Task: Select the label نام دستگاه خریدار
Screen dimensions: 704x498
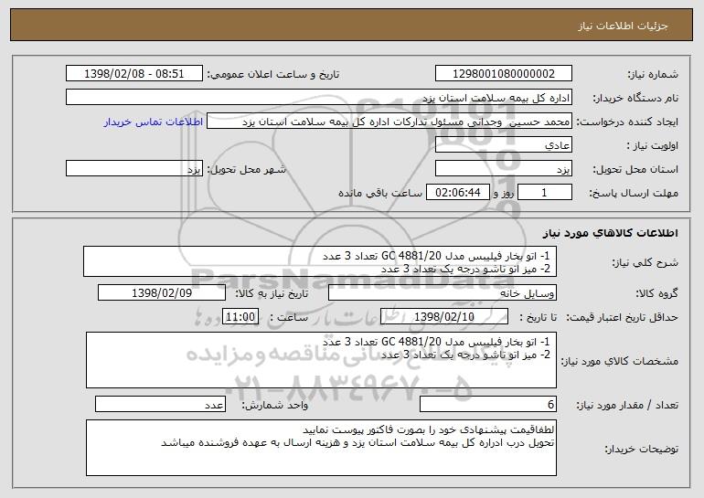Action: [636, 99]
